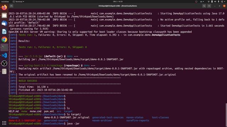Open the terminal hamburger menu
The image size is (227, 127).
[x=209, y=6]
